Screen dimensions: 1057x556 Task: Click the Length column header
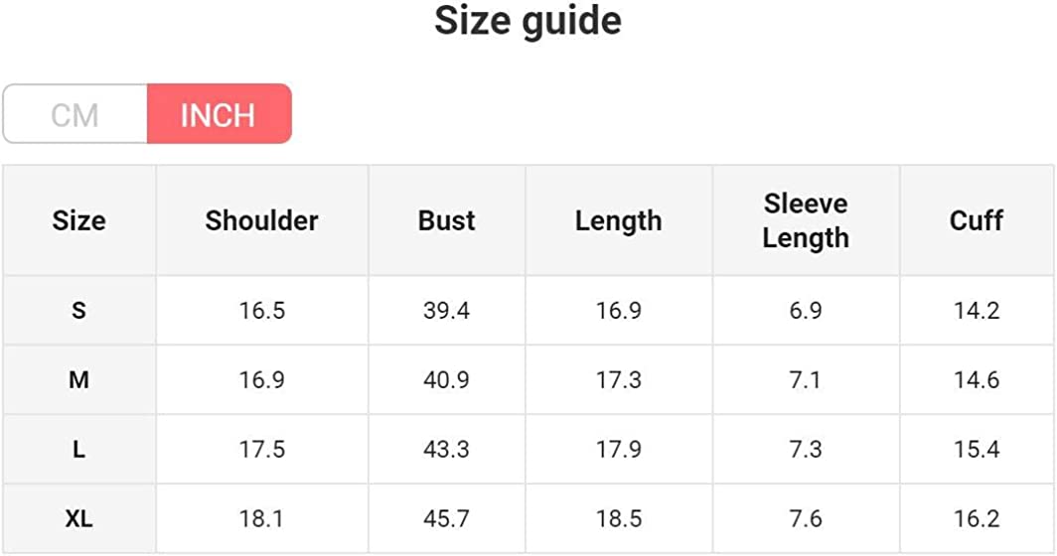point(618,220)
